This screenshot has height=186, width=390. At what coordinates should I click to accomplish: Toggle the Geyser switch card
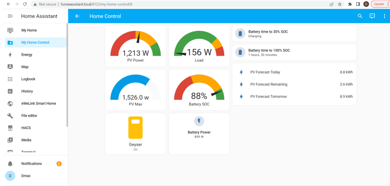tap(136, 134)
